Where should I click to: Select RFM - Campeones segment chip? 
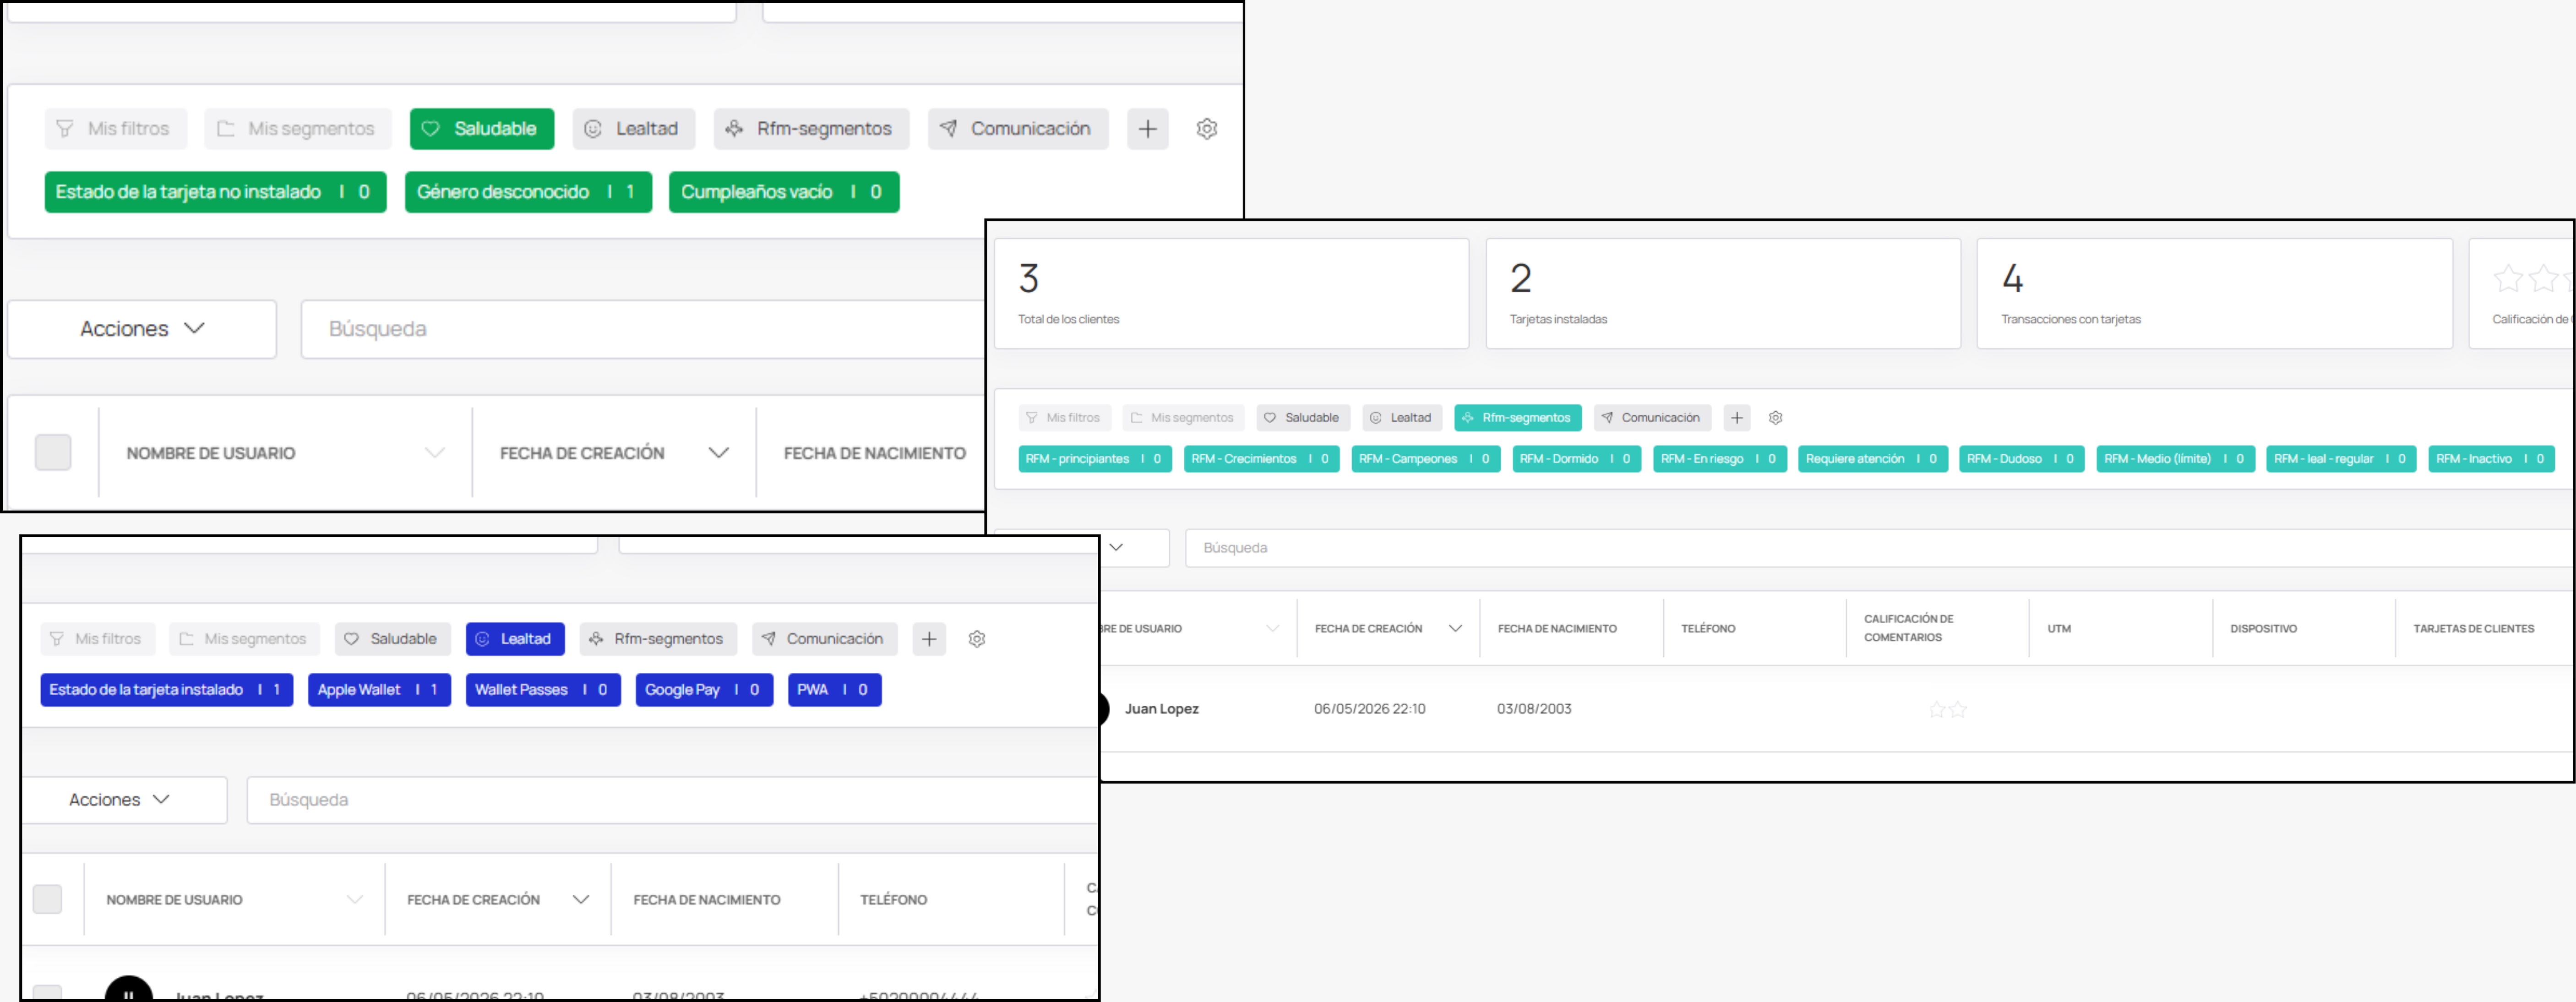1425,459
